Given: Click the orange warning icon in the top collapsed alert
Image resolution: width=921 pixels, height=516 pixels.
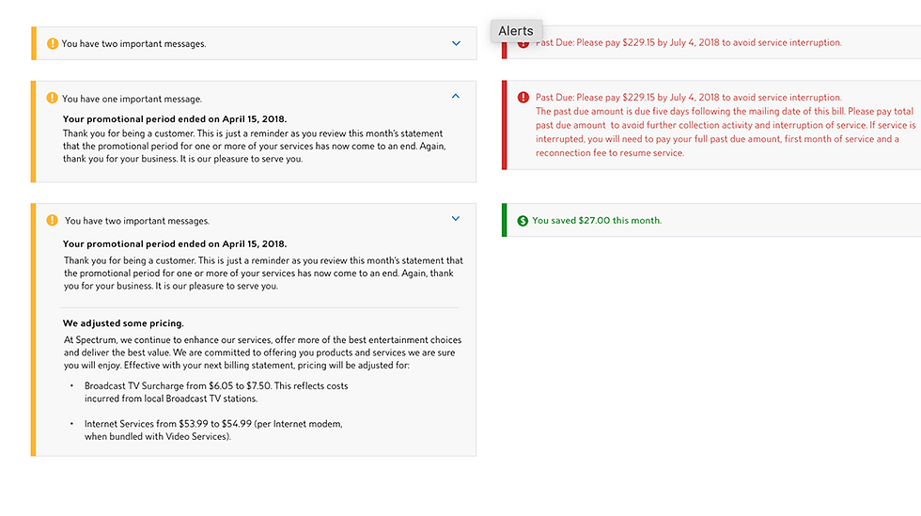Looking at the screenshot, I should [53, 43].
